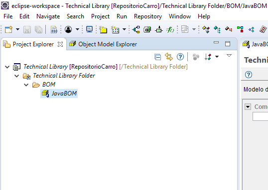Image resolution: width=268 pixels, height=190 pixels.
Task: Click the blue computer monitor icon
Action: pos(89,29)
